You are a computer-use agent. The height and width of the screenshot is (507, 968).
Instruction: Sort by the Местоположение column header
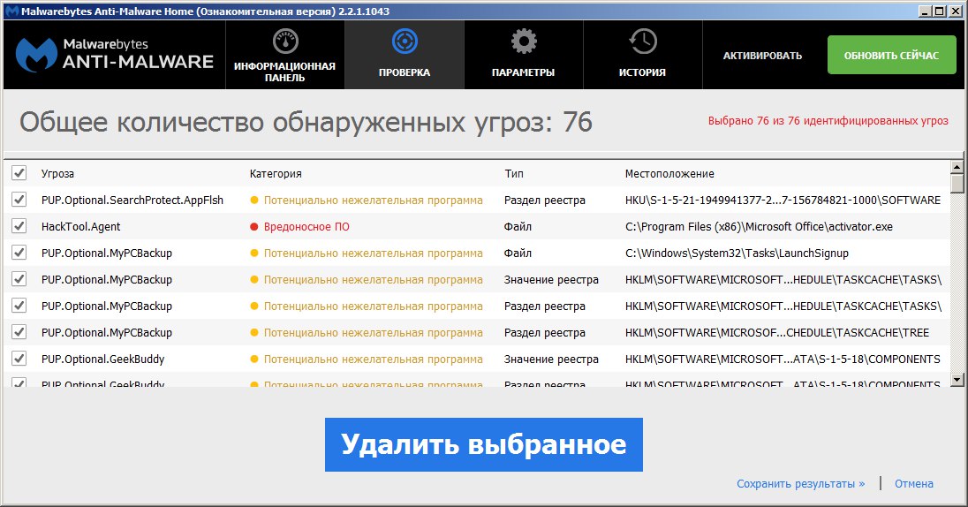669,173
